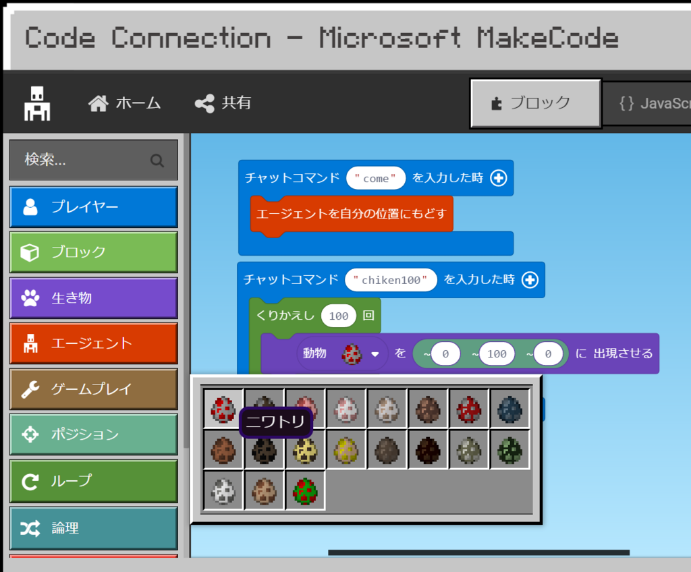
Task: Select the エージェントを自分の位置にもどす block
Action: (351, 214)
